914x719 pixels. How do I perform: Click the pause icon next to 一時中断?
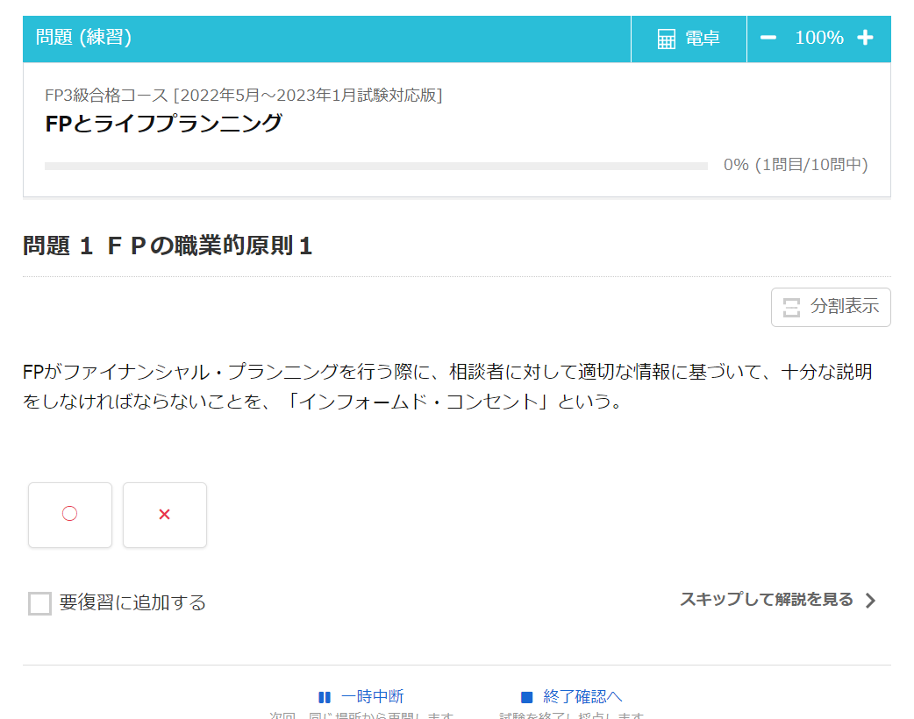pyautogui.click(x=325, y=695)
